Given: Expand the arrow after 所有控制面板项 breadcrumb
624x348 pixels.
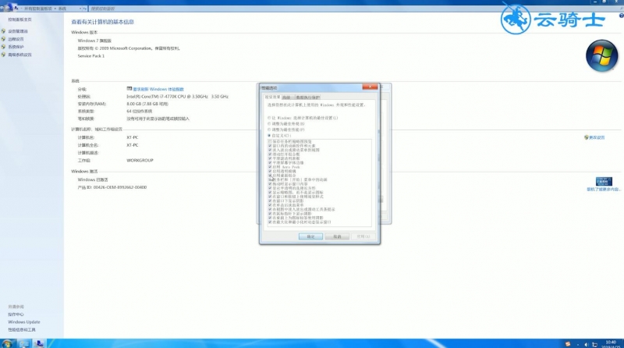Looking at the screenshot, I should pos(55,9).
